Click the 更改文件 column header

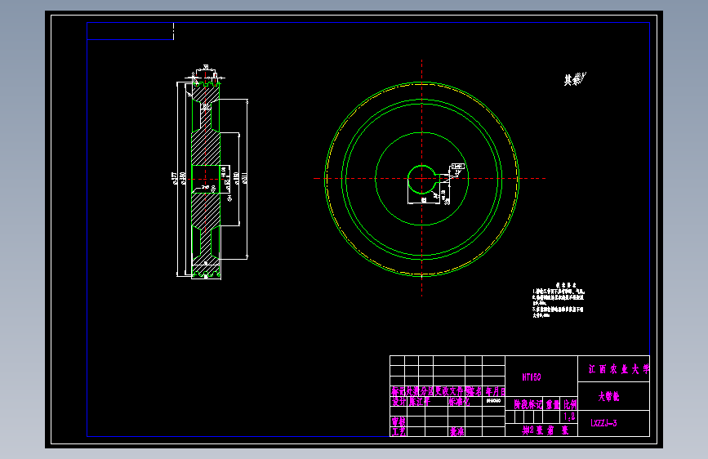[449, 391]
